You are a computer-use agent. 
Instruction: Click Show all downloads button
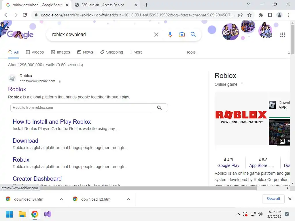point(273,199)
